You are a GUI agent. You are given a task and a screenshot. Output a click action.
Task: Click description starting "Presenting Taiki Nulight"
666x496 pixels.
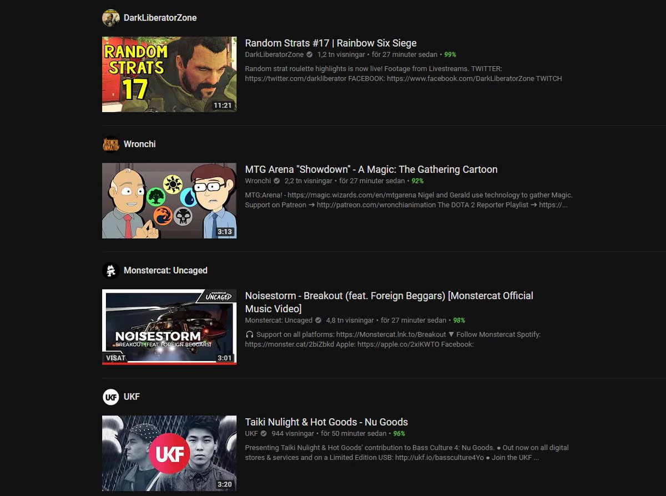tap(407, 453)
